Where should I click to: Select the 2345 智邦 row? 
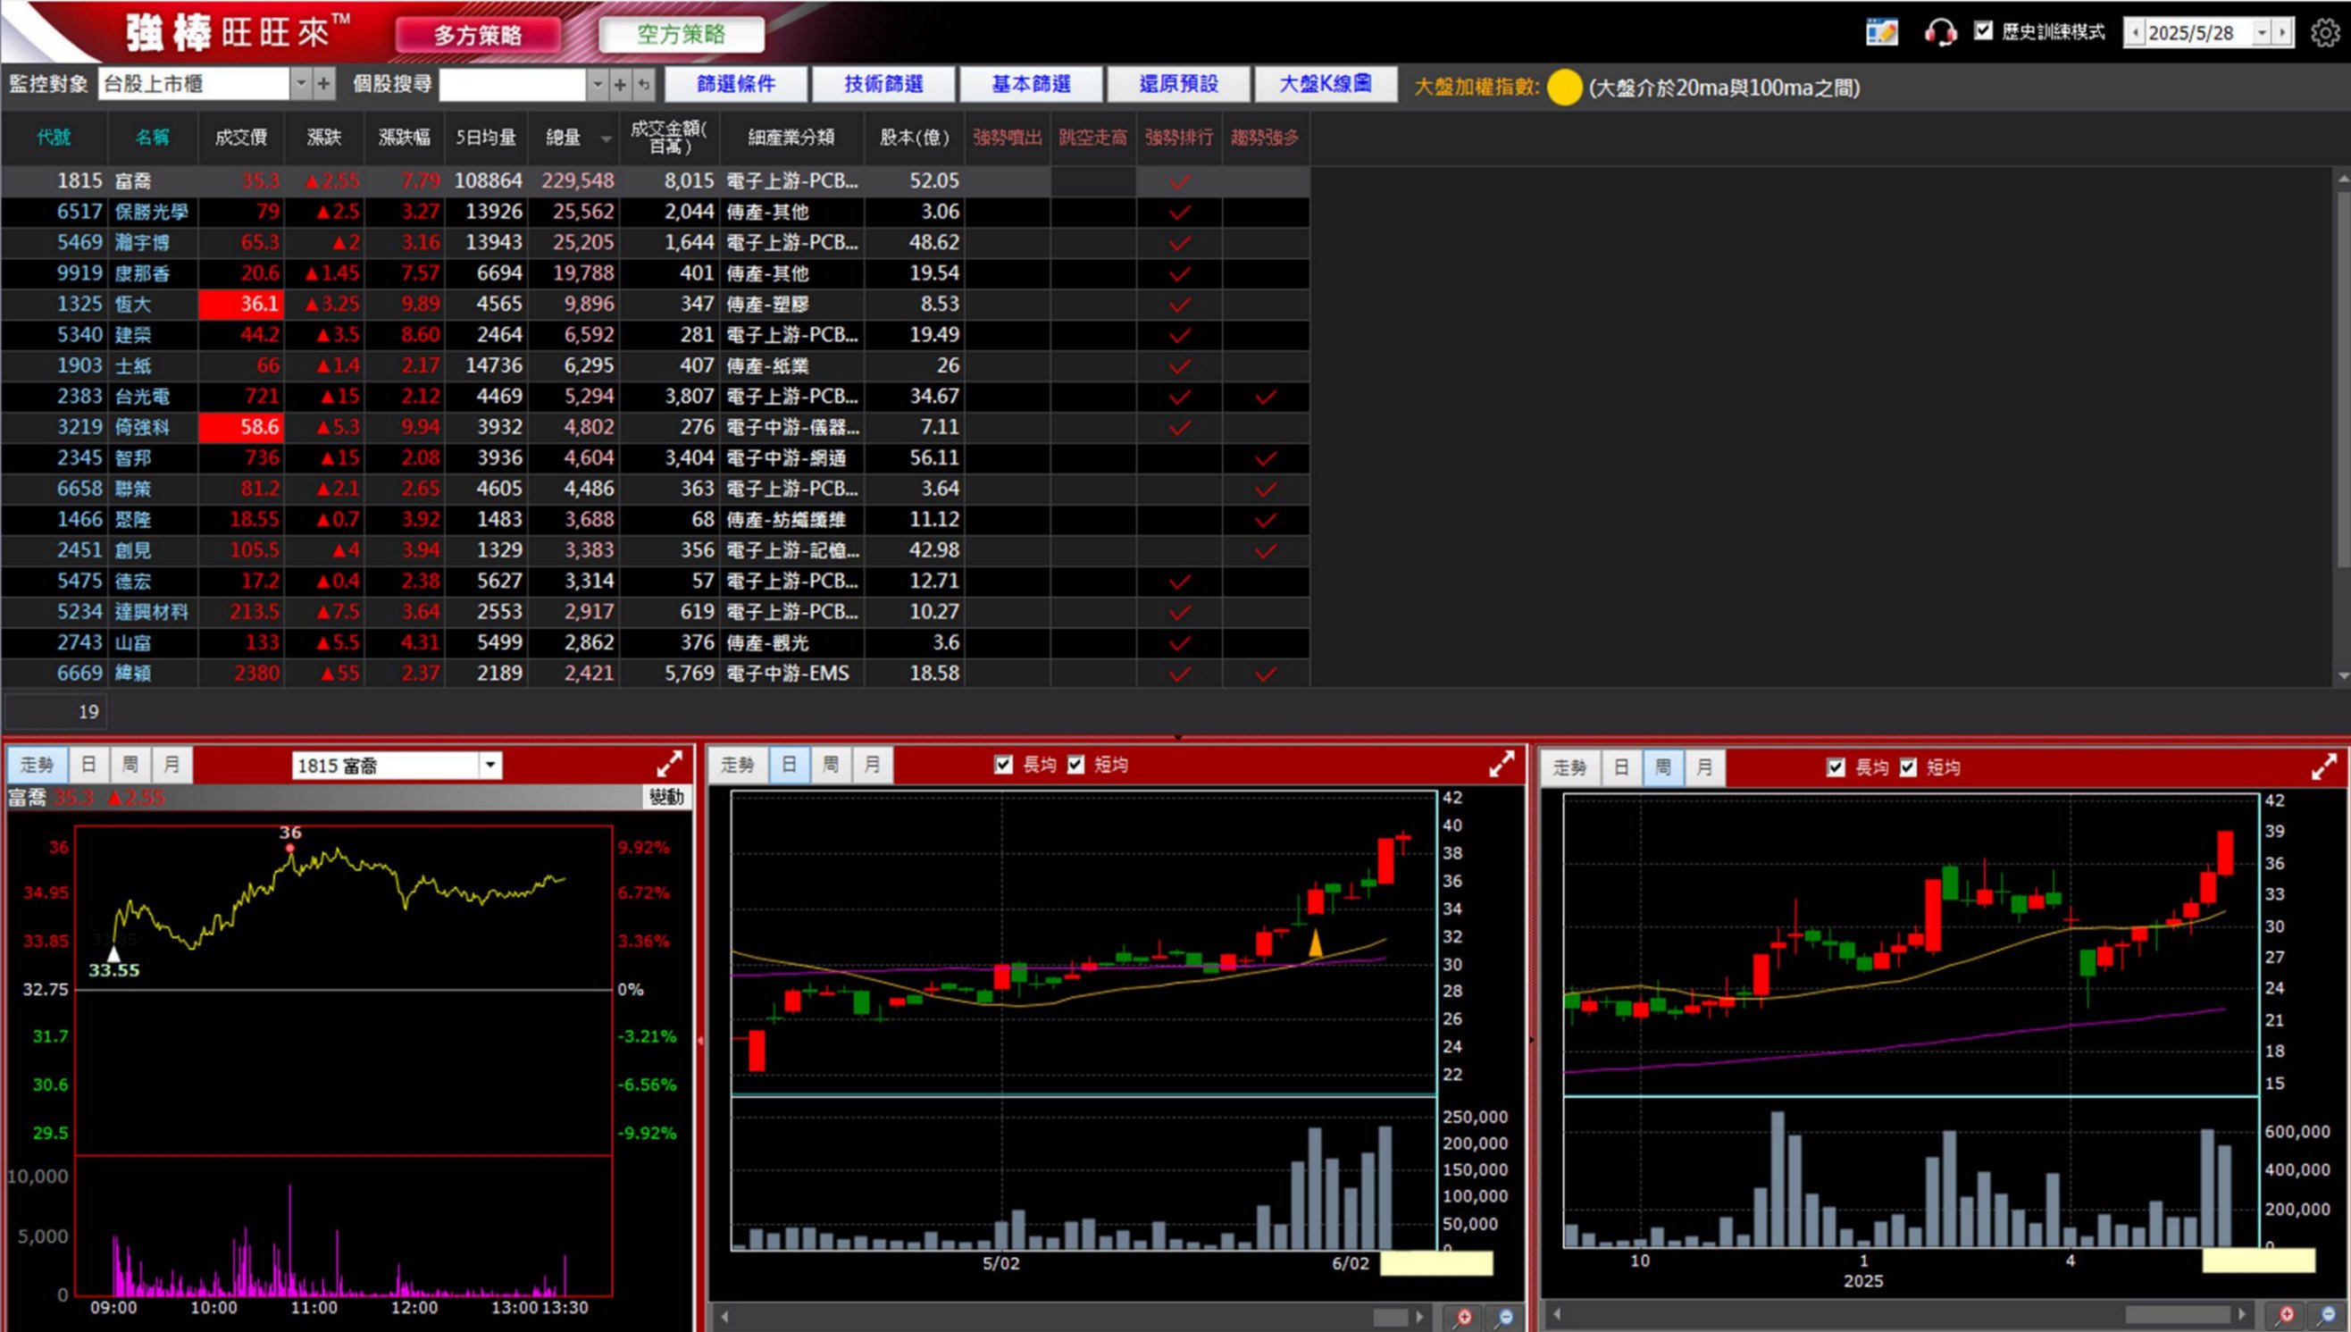click(x=655, y=458)
